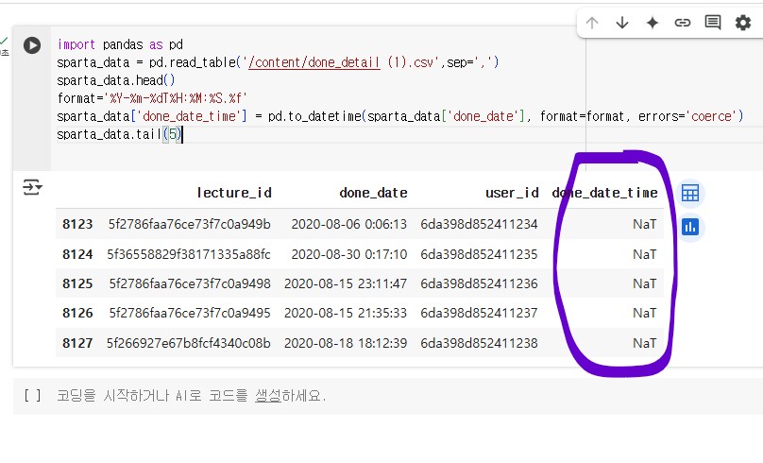
Task: Click the NaT value in row 8125
Action: [645, 283]
